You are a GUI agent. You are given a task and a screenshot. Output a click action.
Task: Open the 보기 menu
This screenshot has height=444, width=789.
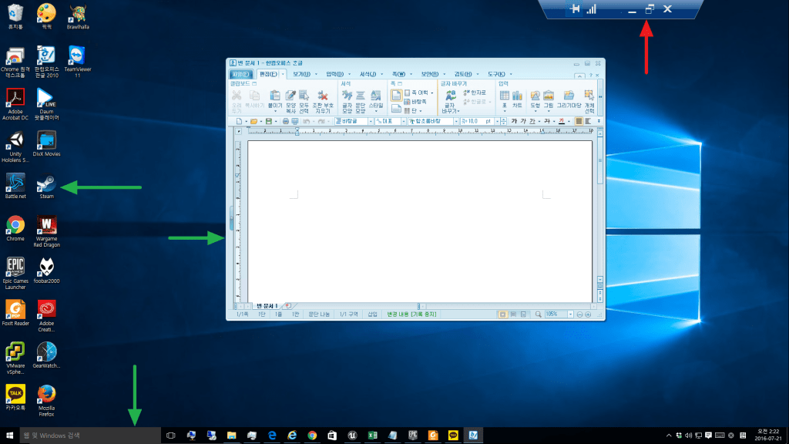tap(300, 74)
